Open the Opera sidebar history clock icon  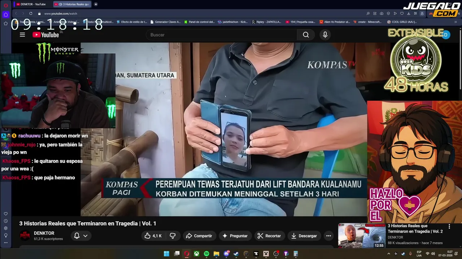coord(6,221)
